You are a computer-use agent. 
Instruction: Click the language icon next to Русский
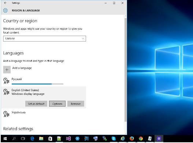[x=6, y=81]
